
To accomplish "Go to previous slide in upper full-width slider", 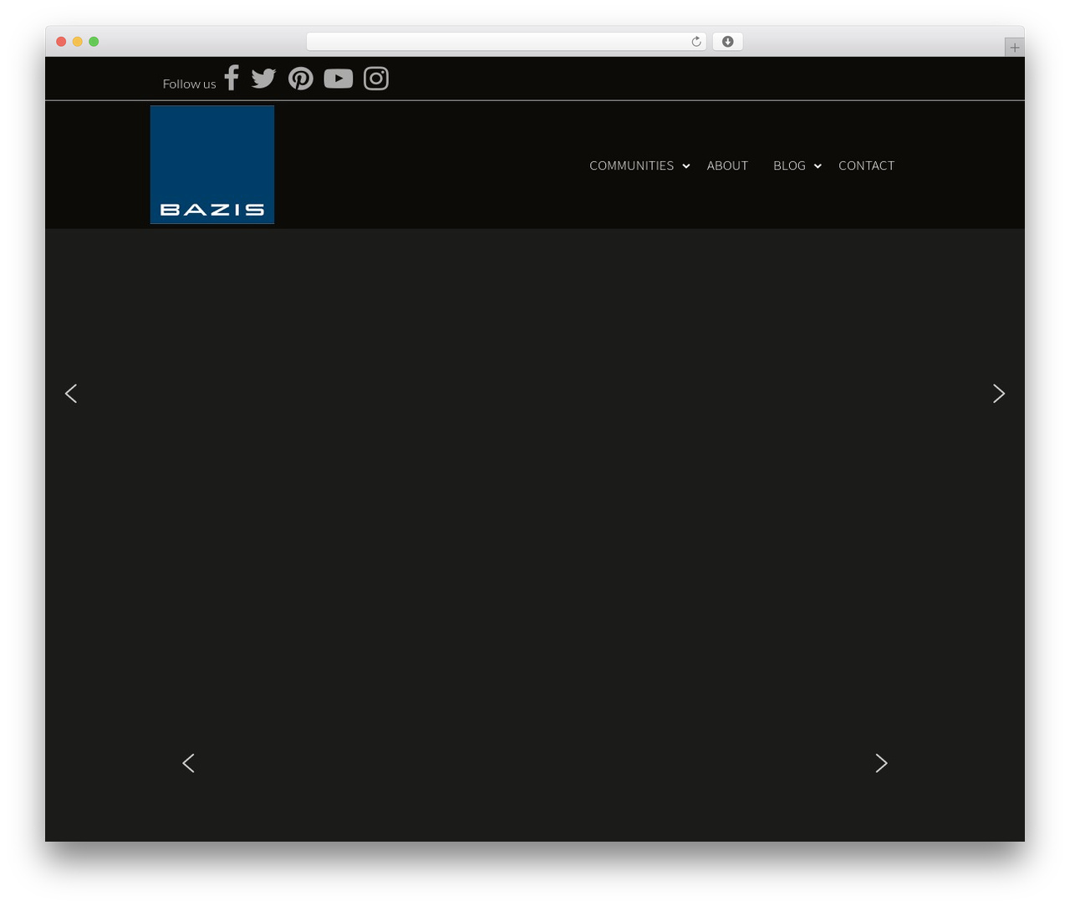I will [x=71, y=394].
